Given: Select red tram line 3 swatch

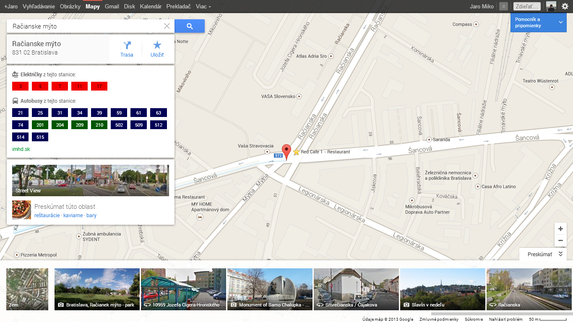Looking at the screenshot, I should (x=21, y=86).
